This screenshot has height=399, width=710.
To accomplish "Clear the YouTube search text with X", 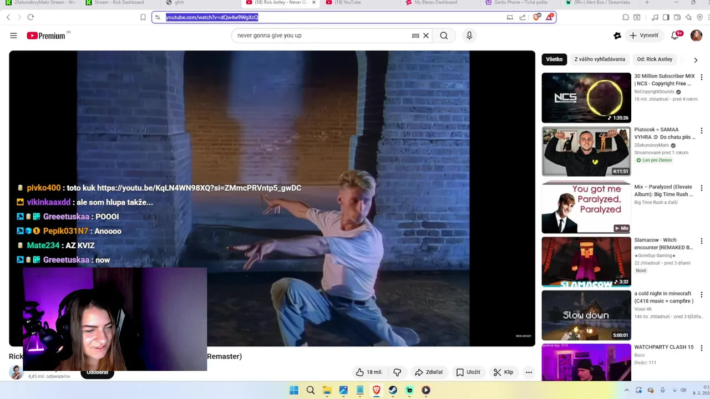I will tap(426, 35).
